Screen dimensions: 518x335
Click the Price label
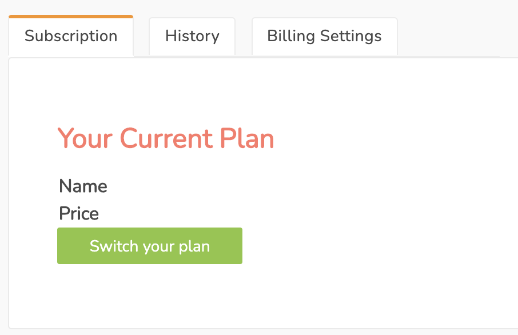[x=79, y=213]
